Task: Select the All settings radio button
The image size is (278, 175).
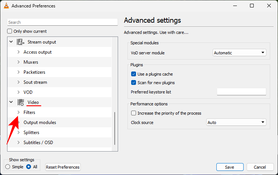Action: point(29,167)
